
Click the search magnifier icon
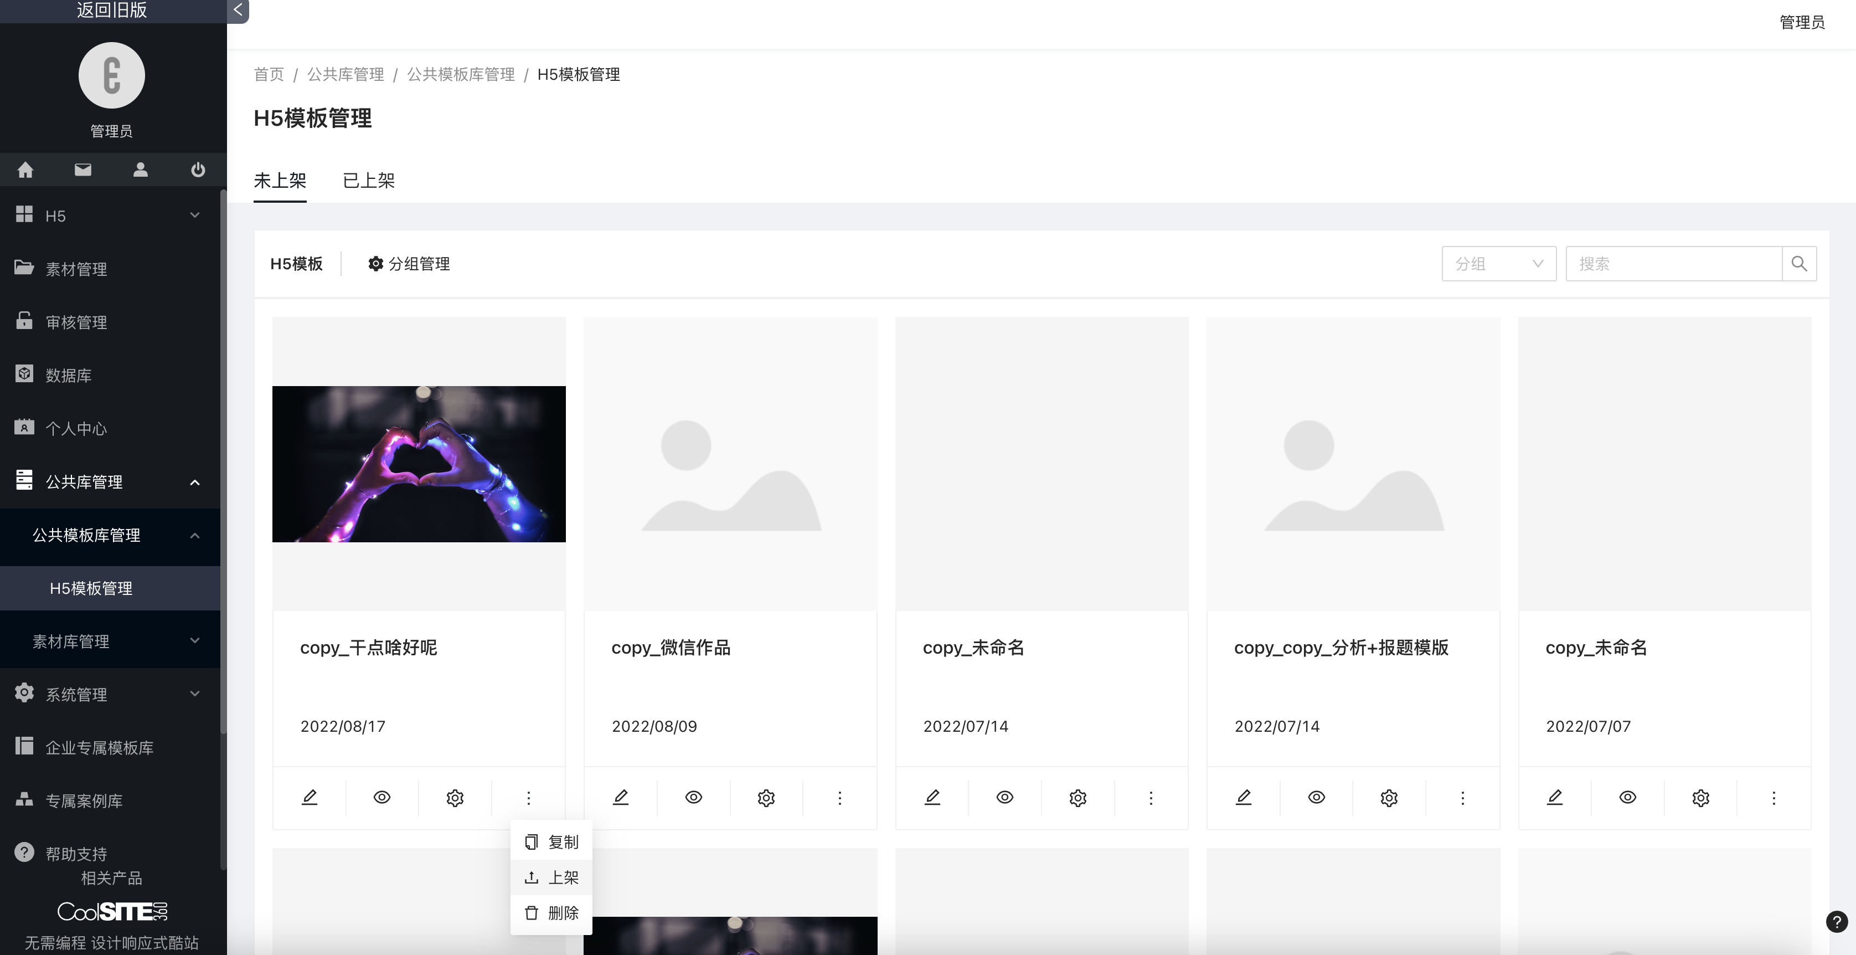click(x=1798, y=264)
